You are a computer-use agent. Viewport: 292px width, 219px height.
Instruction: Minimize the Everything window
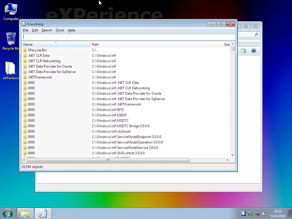tap(212, 24)
